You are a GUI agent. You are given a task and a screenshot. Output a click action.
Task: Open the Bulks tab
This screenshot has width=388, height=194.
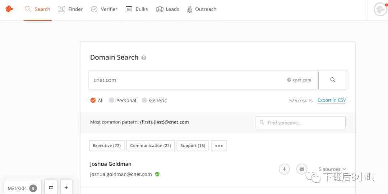click(137, 9)
